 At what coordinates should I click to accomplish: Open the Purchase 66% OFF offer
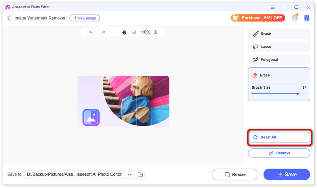click(x=258, y=18)
